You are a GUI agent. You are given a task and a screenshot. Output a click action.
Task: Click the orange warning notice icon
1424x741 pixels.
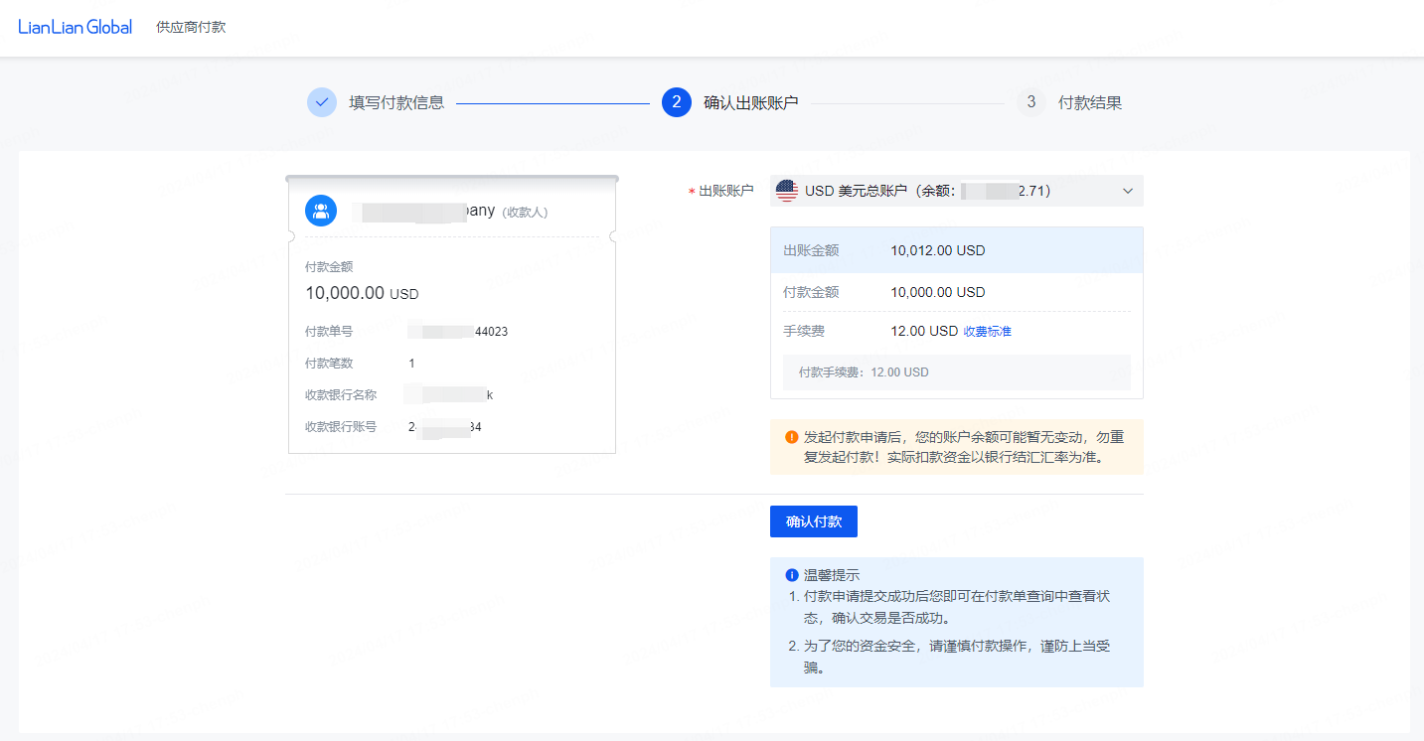[791, 437]
